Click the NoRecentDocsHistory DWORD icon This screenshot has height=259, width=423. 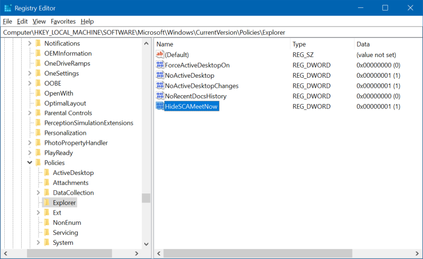coord(160,96)
